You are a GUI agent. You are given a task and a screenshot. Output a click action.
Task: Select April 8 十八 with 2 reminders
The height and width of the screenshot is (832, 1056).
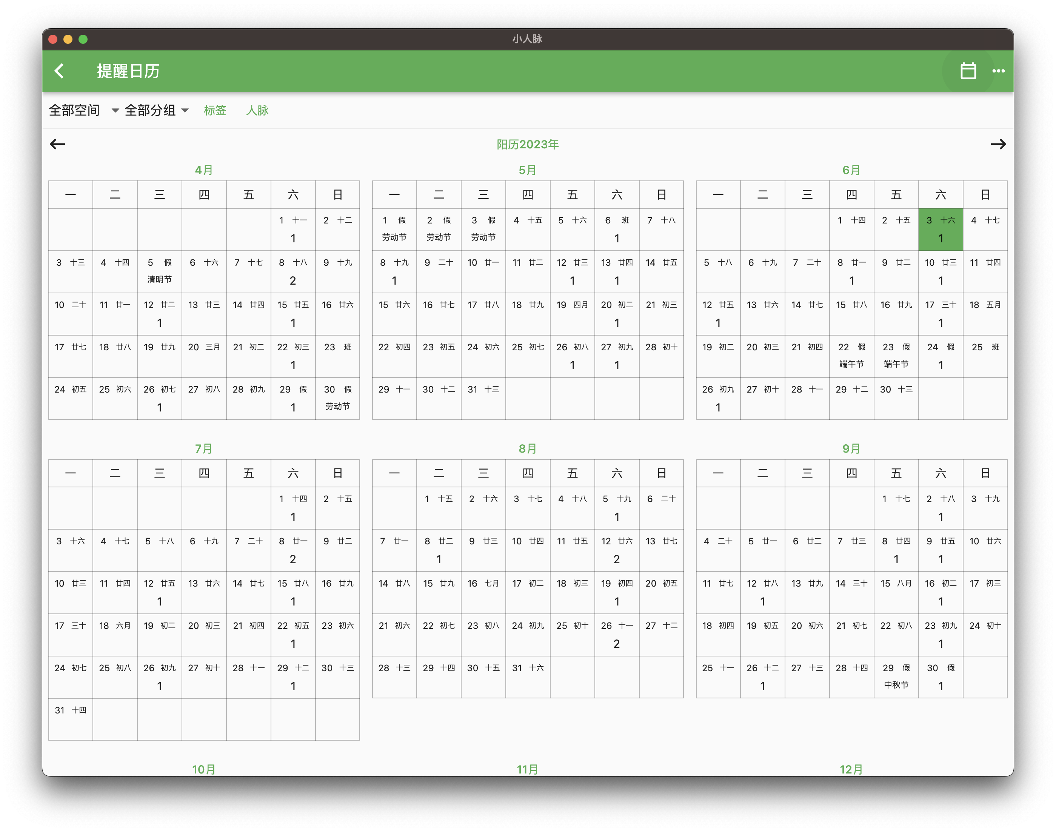click(x=293, y=272)
